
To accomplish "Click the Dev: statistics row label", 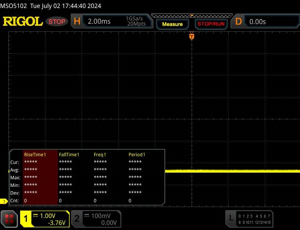I will click(x=15, y=193).
